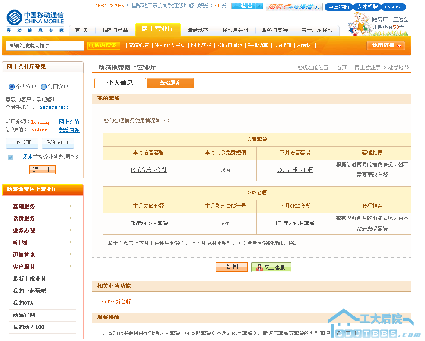425x341 pixels.
Task: Click the 92M remaining GPRS cell
Action: 225,223
